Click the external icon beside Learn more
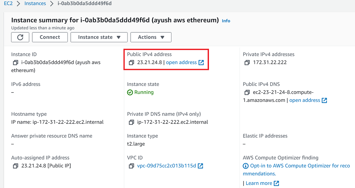 [x=276, y=183]
